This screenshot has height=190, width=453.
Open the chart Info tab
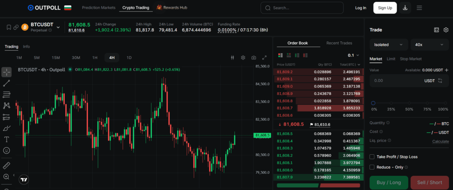tap(26, 46)
